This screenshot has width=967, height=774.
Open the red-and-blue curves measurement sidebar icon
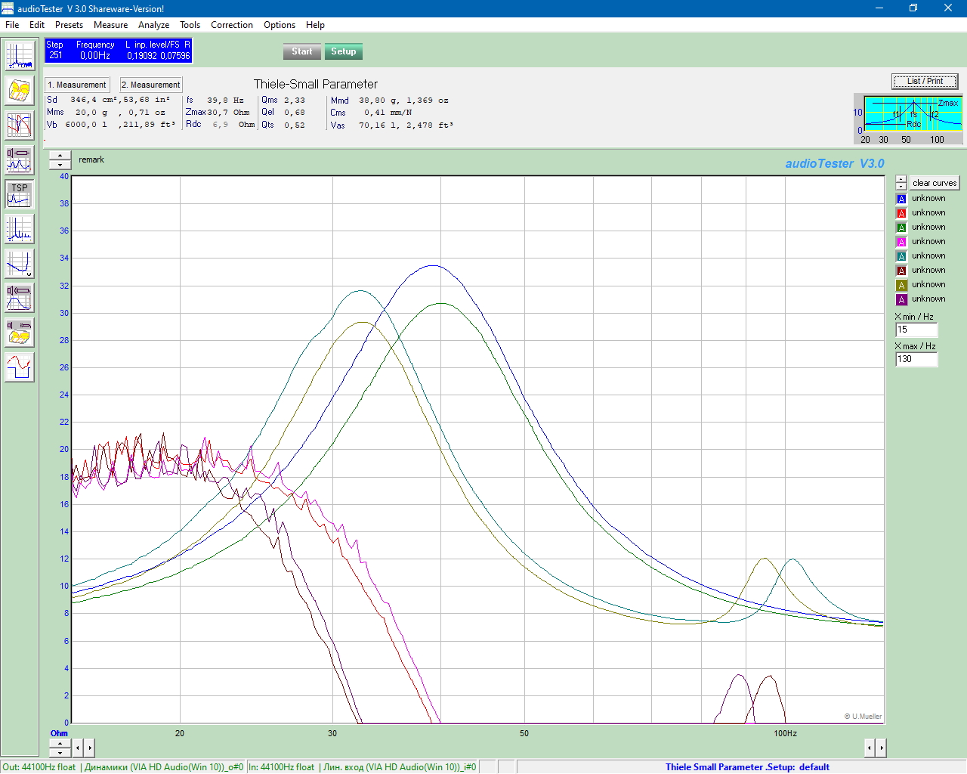click(20, 125)
